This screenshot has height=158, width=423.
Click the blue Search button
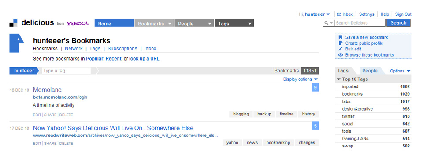tap(398, 23)
